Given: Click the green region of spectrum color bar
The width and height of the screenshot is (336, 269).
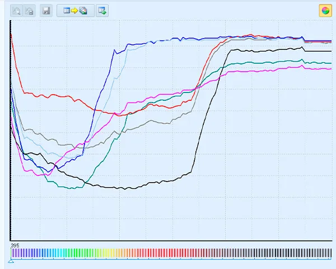Looking at the screenshot, I should click(80, 253).
